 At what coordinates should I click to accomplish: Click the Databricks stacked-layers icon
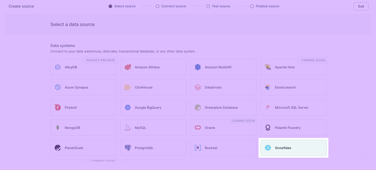tap(198, 87)
